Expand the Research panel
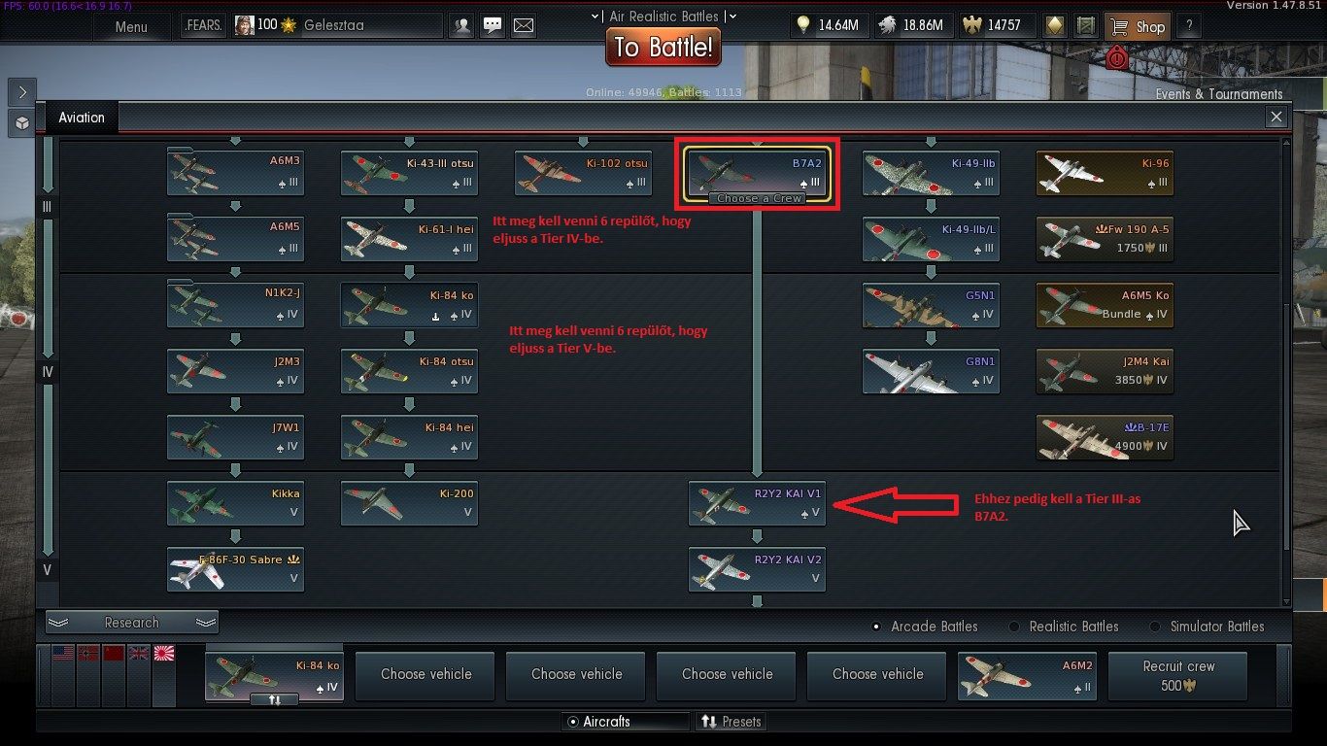 pyautogui.click(x=132, y=623)
